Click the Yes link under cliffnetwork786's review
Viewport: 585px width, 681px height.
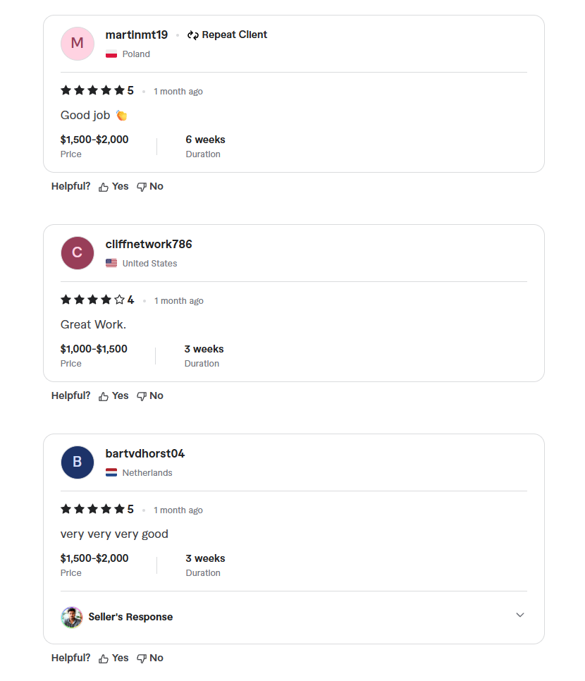click(x=119, y=395)
